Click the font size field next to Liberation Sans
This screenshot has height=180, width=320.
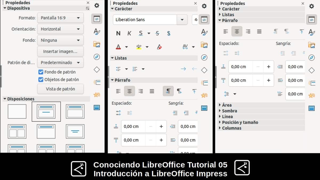click(195, 20)
